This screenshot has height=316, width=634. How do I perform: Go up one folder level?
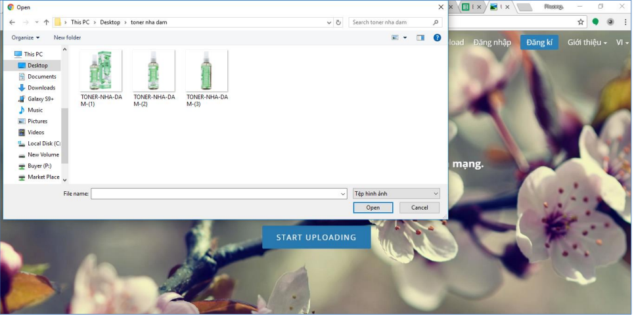pyautogui.click(x=46, y=22)
